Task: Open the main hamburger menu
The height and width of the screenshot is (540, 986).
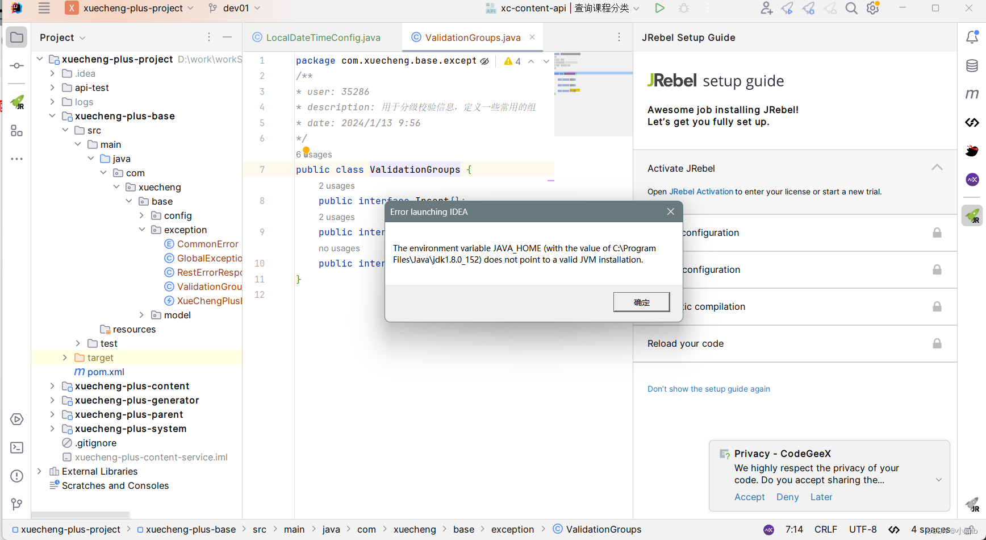Action: (x=44, y=8)
